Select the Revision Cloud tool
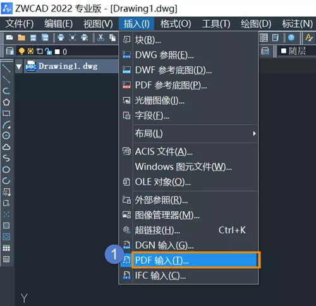316x306 pixels. [x=6, y=147]
